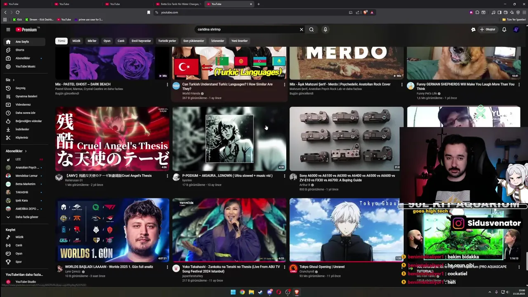The image size is (528, 297).
Task: Open Daha sonra izle list
Action: (25, 113)
